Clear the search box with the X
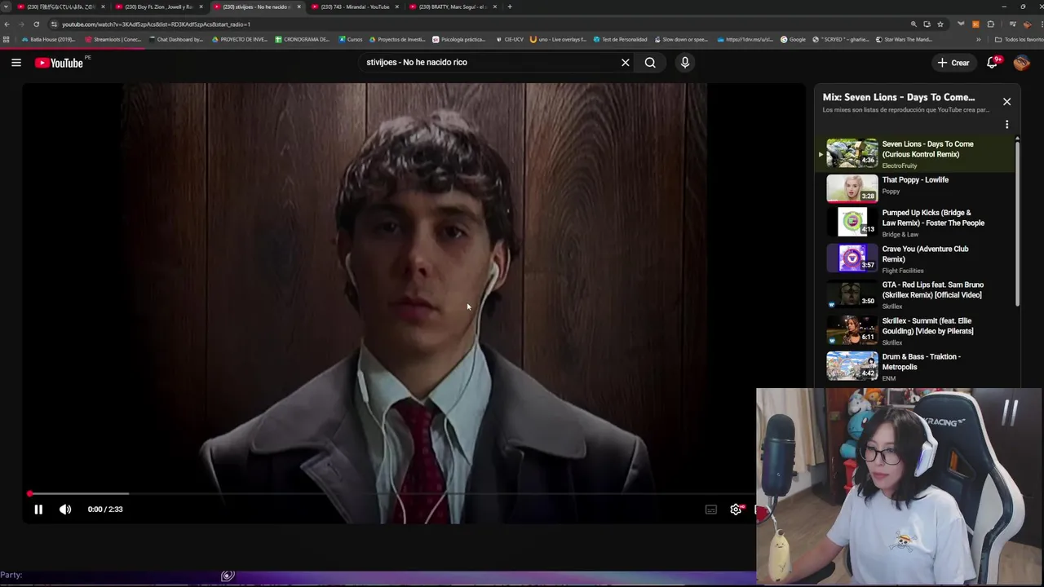 (x=626, y=62)
